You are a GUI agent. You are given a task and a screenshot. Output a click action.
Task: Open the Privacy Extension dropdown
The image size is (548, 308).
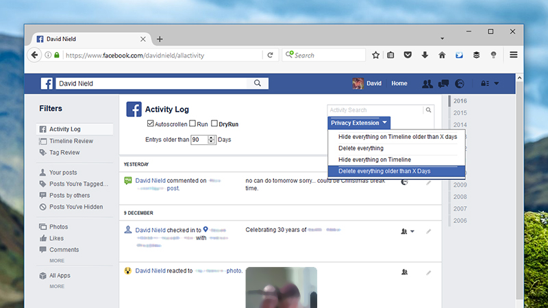[359, 123]
